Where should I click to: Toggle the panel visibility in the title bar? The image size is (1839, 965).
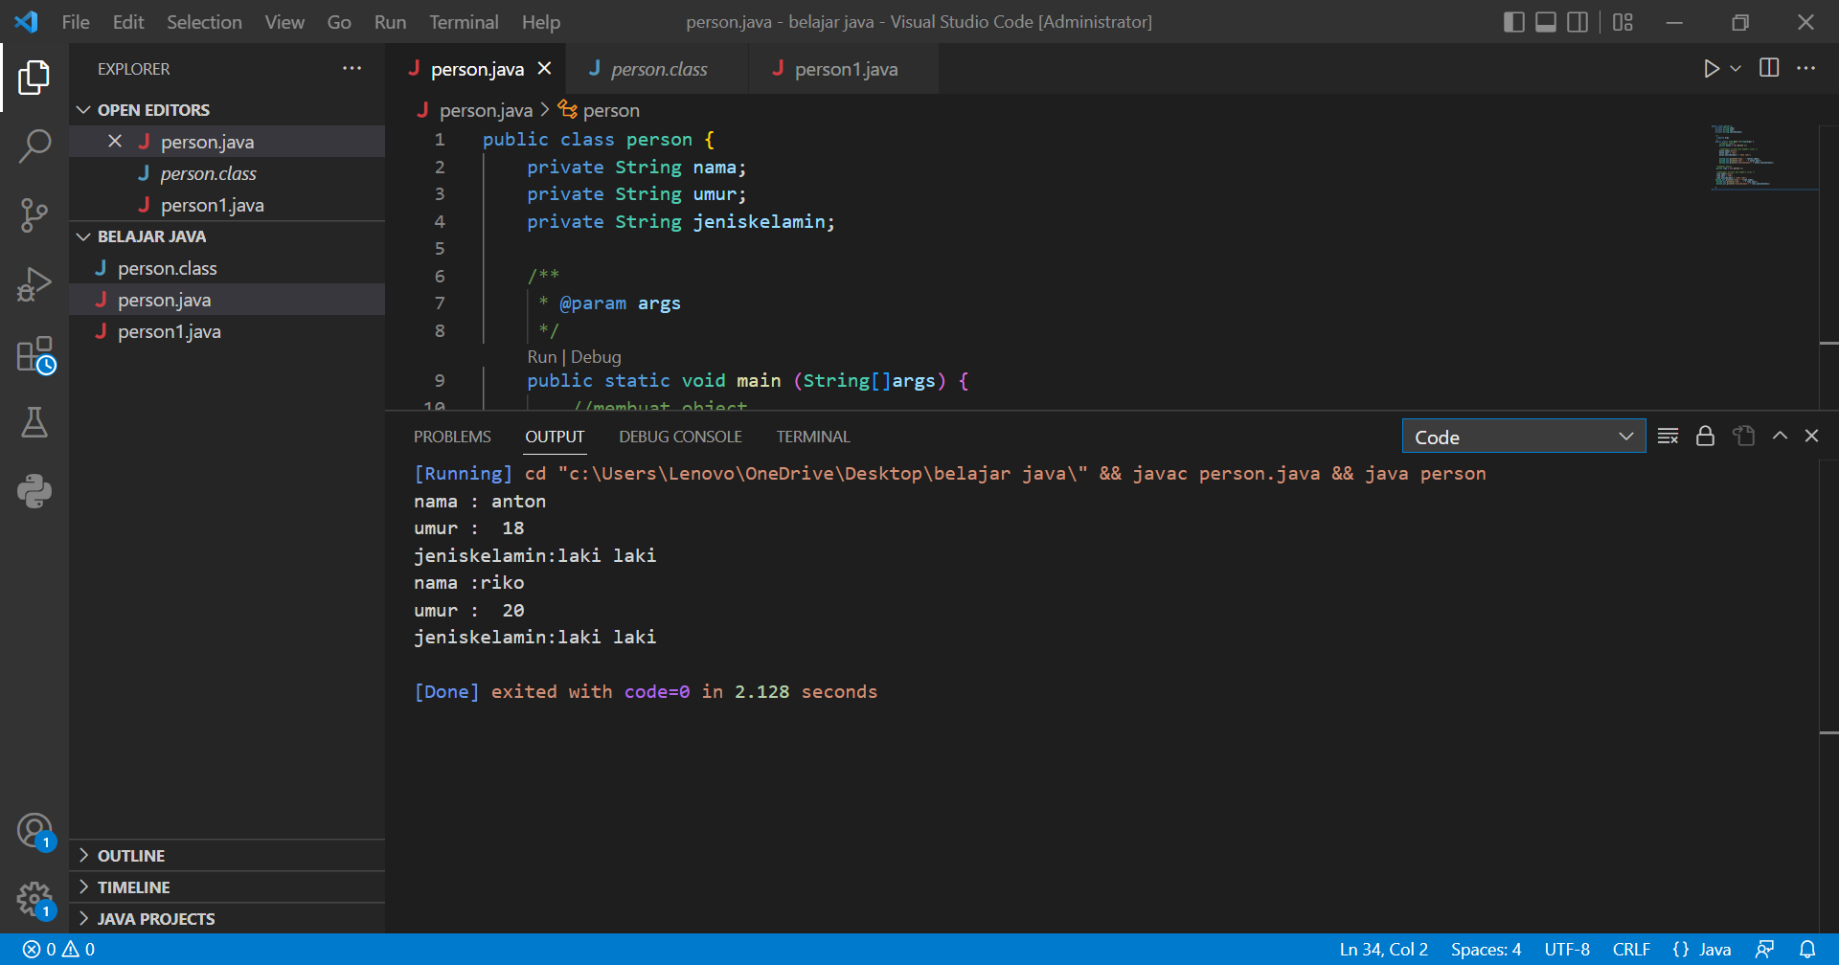(x=1545, y=21)
